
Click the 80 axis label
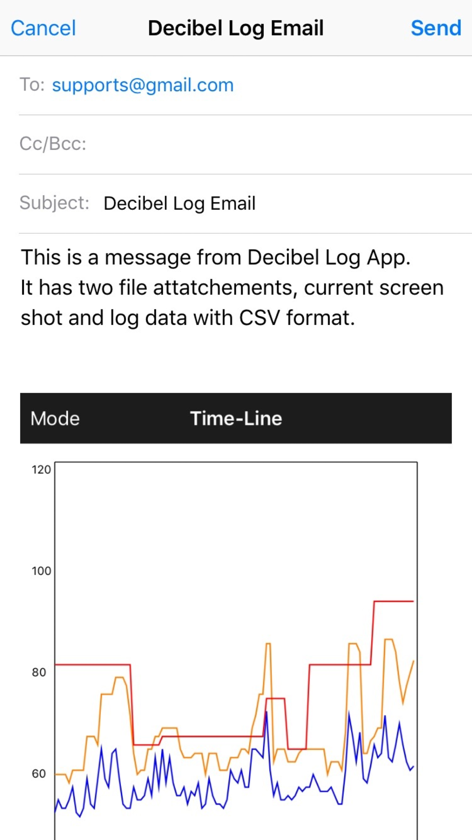tap(39, 672)
